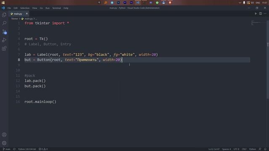Click the system clock in the tray
The width and height of the screenshot is (269, 151).
(x=264, y=3)
